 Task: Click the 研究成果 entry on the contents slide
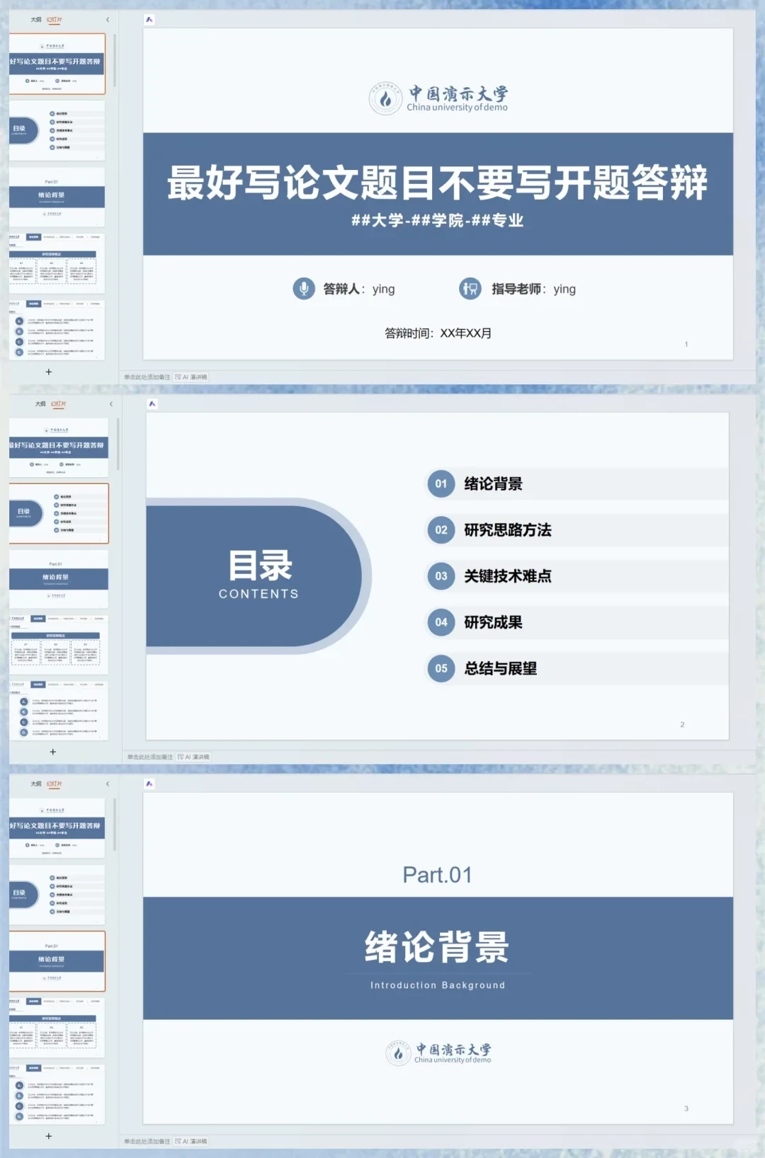tap(494, 622)
